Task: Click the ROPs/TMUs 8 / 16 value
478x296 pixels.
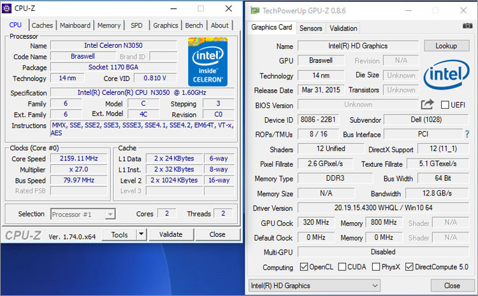Action: 318,134
